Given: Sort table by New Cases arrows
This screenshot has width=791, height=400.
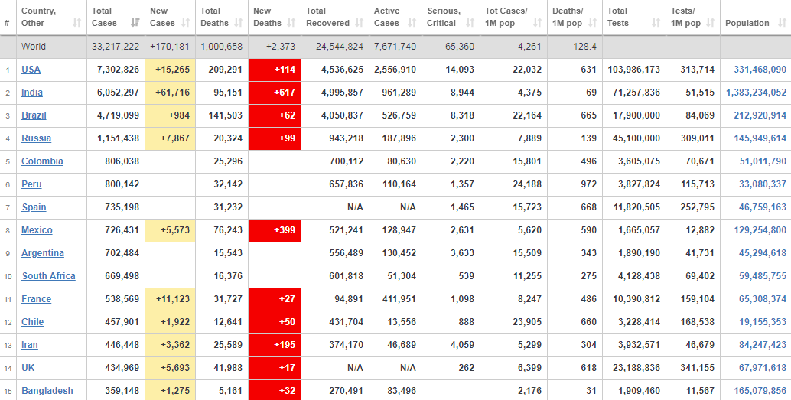Looking at the screenshot, I should click(186, 23).
